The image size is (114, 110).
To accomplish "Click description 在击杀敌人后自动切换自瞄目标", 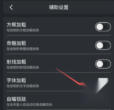I will (x=29, y=105).
